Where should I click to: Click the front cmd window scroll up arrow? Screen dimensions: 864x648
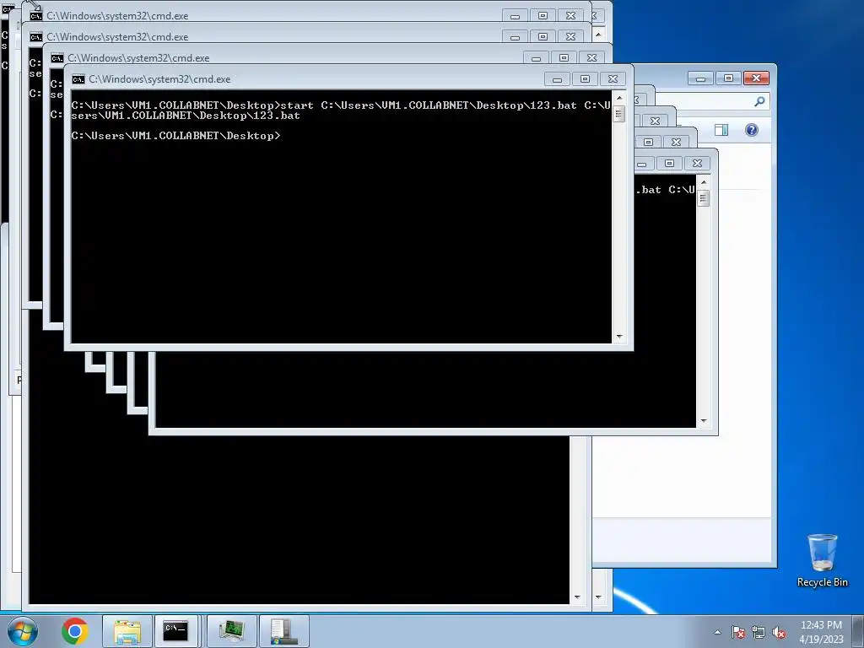click(x=619, y=98)
